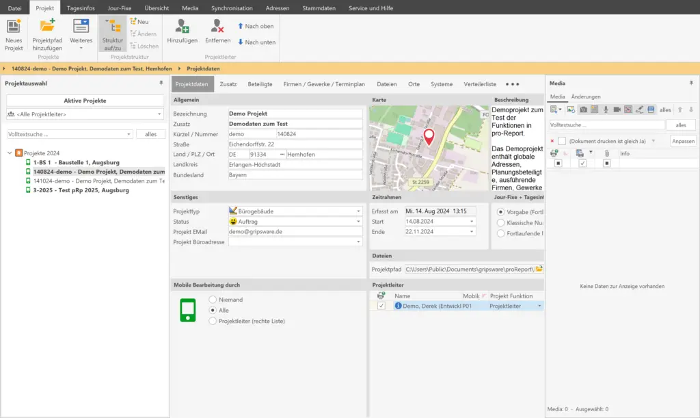Screen dimensions: 700x418
Task: Click alles button next to Media Volltextsuche
Action: click(681, 125)
